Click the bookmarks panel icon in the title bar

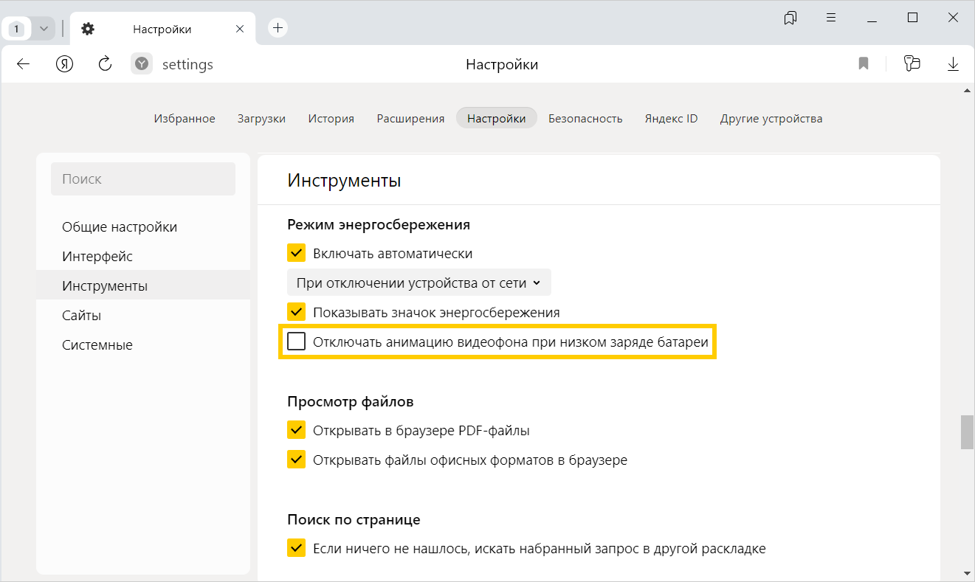(790, 18)
